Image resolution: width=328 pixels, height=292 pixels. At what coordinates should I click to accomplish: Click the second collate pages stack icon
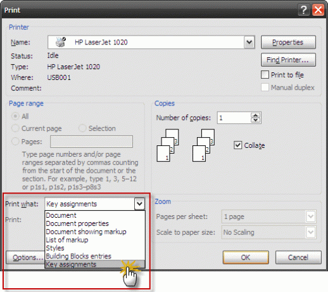[x=203, y=145]
